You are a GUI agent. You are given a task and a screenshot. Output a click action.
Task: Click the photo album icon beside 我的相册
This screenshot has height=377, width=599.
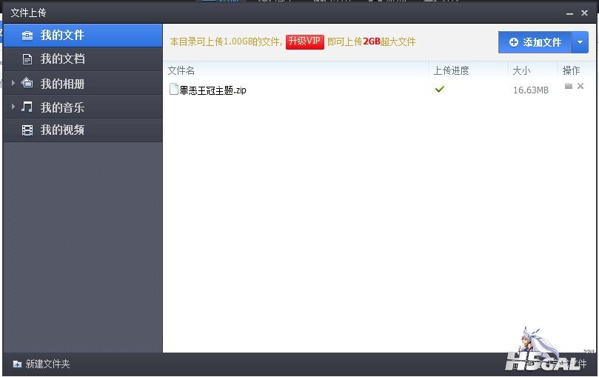point(27,83)
